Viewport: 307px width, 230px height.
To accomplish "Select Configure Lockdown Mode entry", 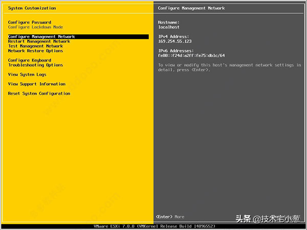I will (35, 27).
